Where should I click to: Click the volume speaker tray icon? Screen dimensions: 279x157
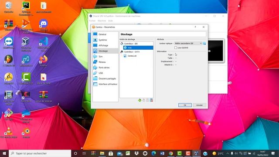[x=236, y=154]
